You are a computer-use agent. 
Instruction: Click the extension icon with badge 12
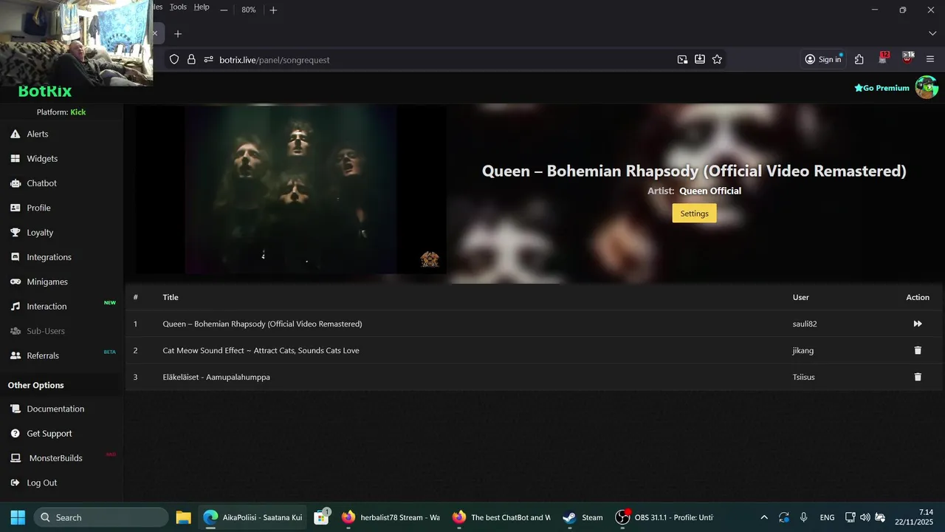(x=883, y=59)
